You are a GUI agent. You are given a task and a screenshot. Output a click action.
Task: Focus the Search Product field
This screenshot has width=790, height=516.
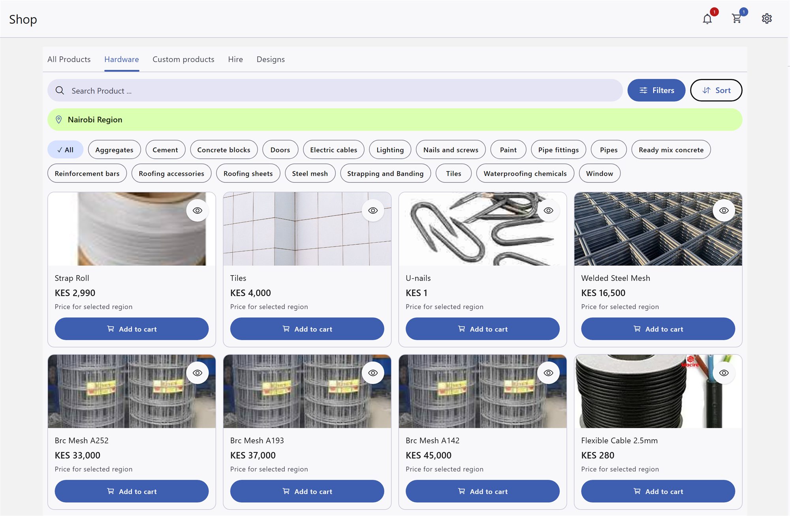pos(335,90)
